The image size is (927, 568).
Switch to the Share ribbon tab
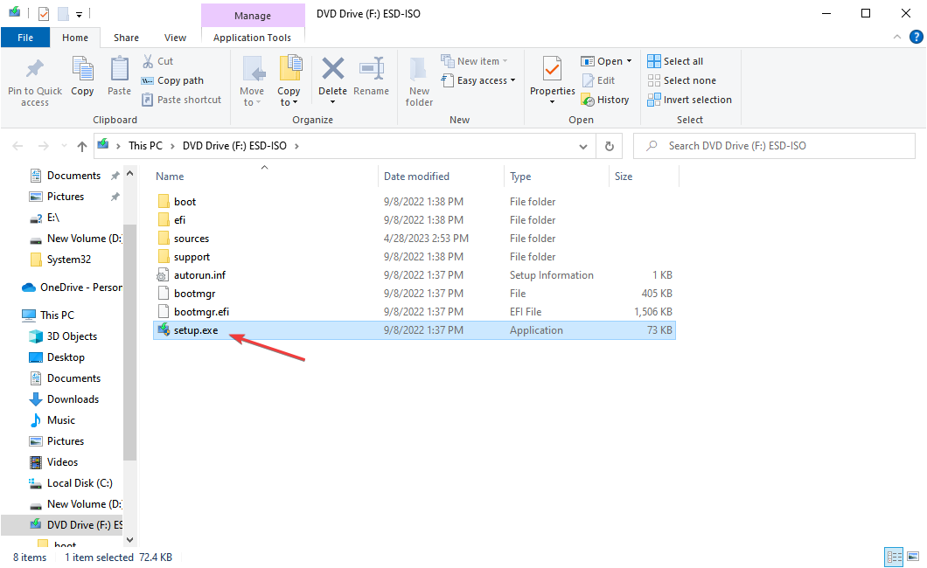coord(126,38)
